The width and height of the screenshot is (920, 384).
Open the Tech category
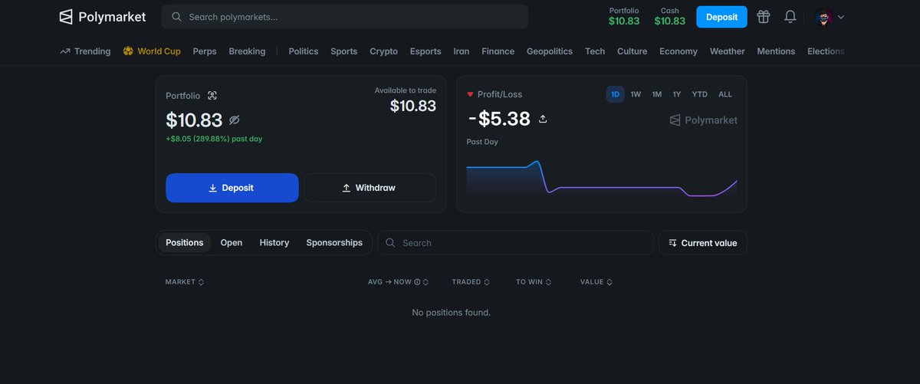point(595,51)
